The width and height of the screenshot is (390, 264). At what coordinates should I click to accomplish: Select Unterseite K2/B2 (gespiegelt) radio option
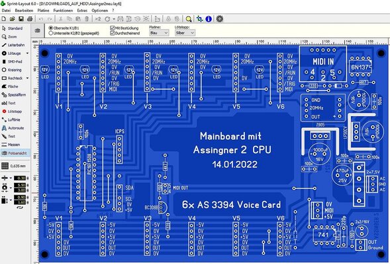tap(73, 33)
